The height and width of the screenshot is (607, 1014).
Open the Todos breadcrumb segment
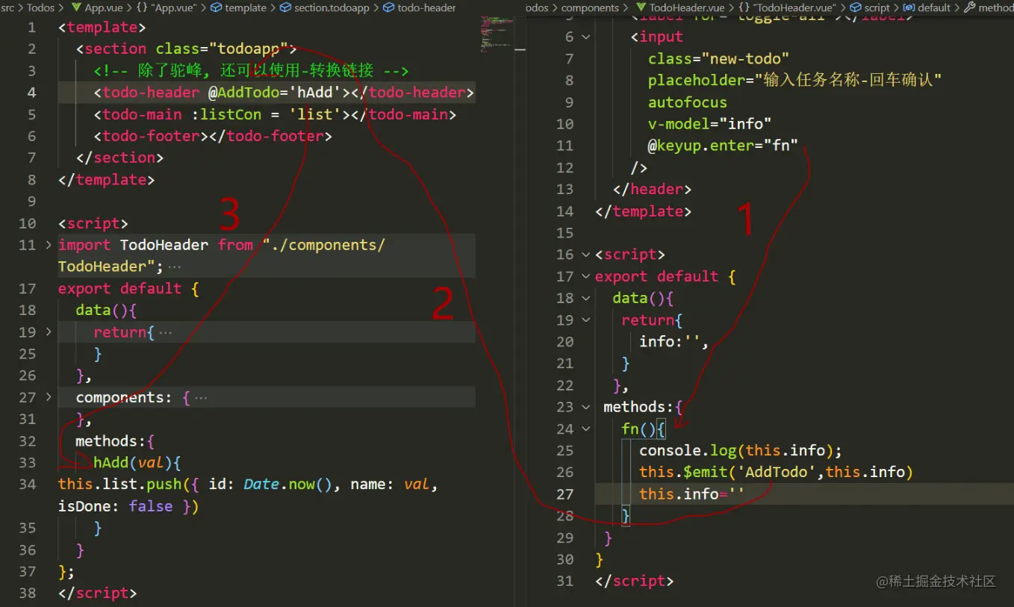click(41, 7)
